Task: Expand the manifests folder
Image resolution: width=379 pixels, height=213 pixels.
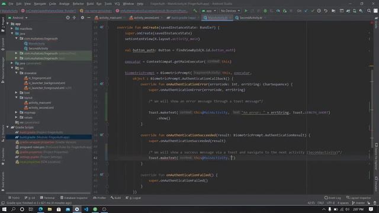Action: [x=12, y=28]
